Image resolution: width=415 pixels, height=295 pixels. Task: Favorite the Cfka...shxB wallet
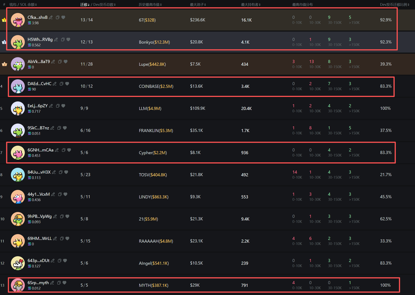coord(63,17)
